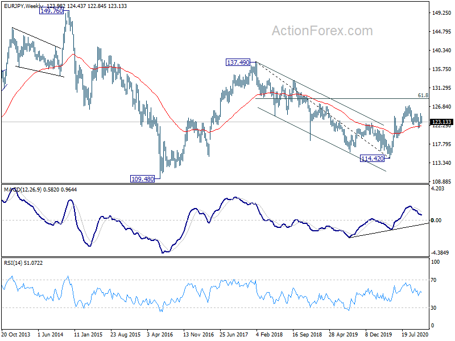455x341 pixels.
Task: Click the 3 Apr 2016 date label
Action: 160,334
